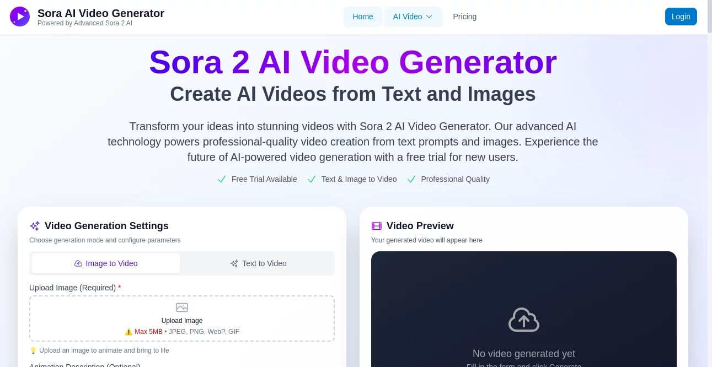This screenshot has height=367, width=712.
Task: Click the image icon on the Image to Video tab
Action: click(x=78, y=263)
